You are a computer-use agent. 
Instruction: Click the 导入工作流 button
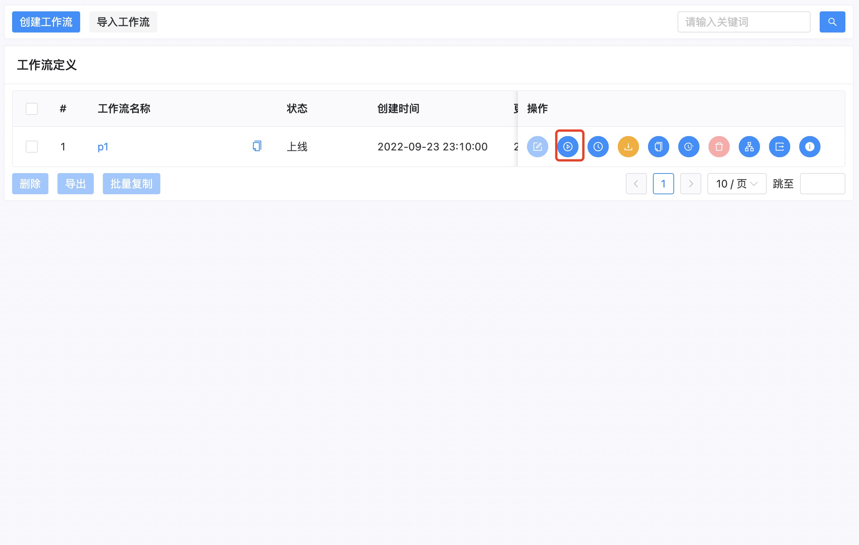point(123,22)
